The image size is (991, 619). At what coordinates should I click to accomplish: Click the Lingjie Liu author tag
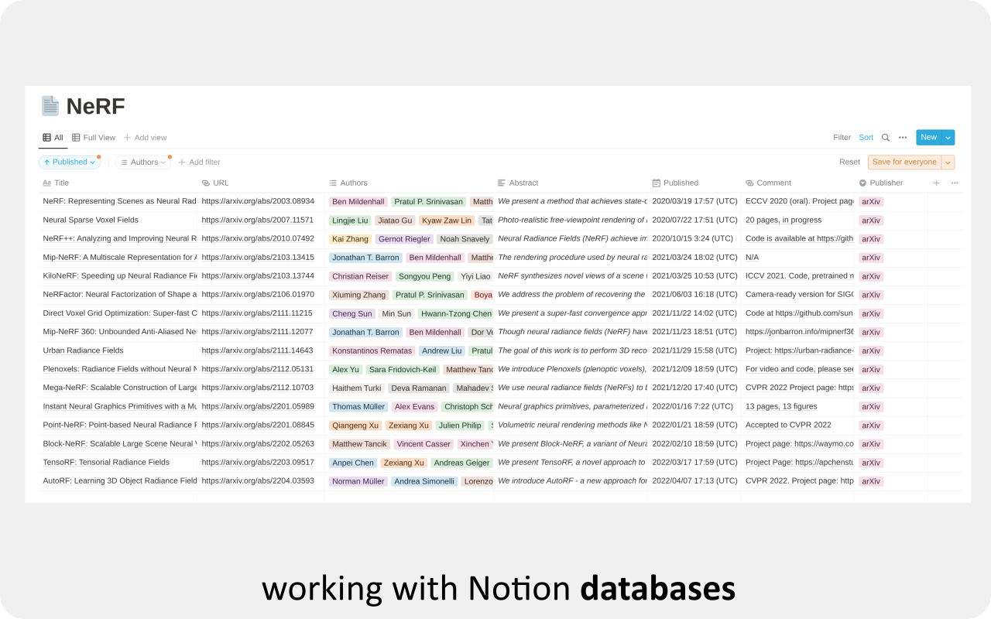[x=350, y=221]
